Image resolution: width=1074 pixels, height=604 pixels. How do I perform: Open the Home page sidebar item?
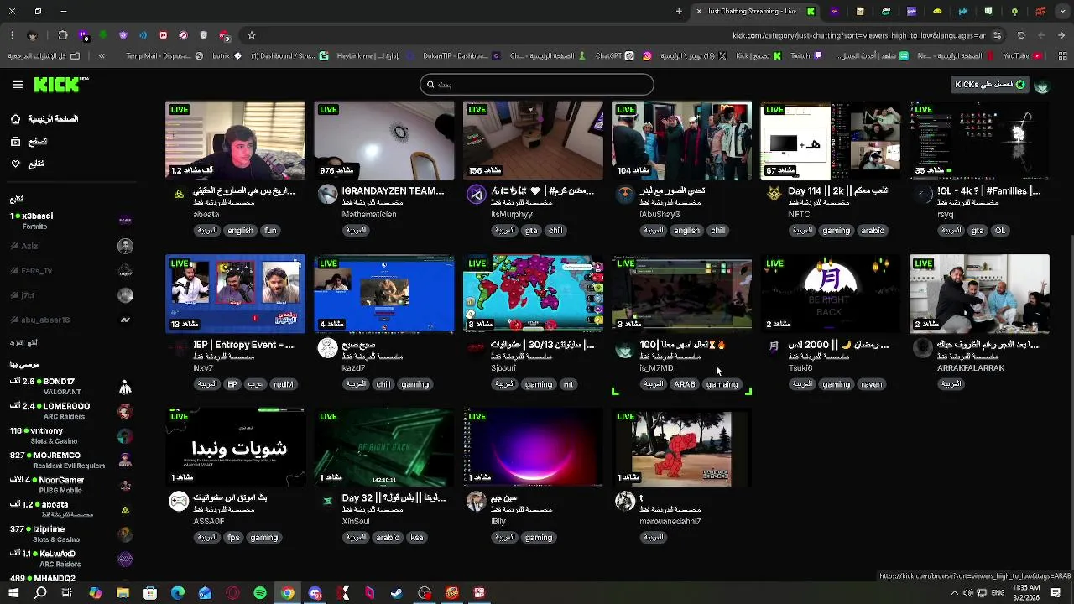[45, 119]
